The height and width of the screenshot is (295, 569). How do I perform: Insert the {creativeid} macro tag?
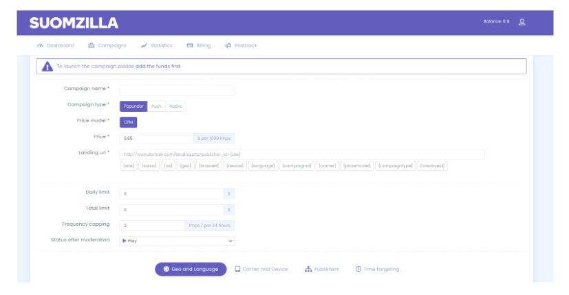(x=432, y=166)
